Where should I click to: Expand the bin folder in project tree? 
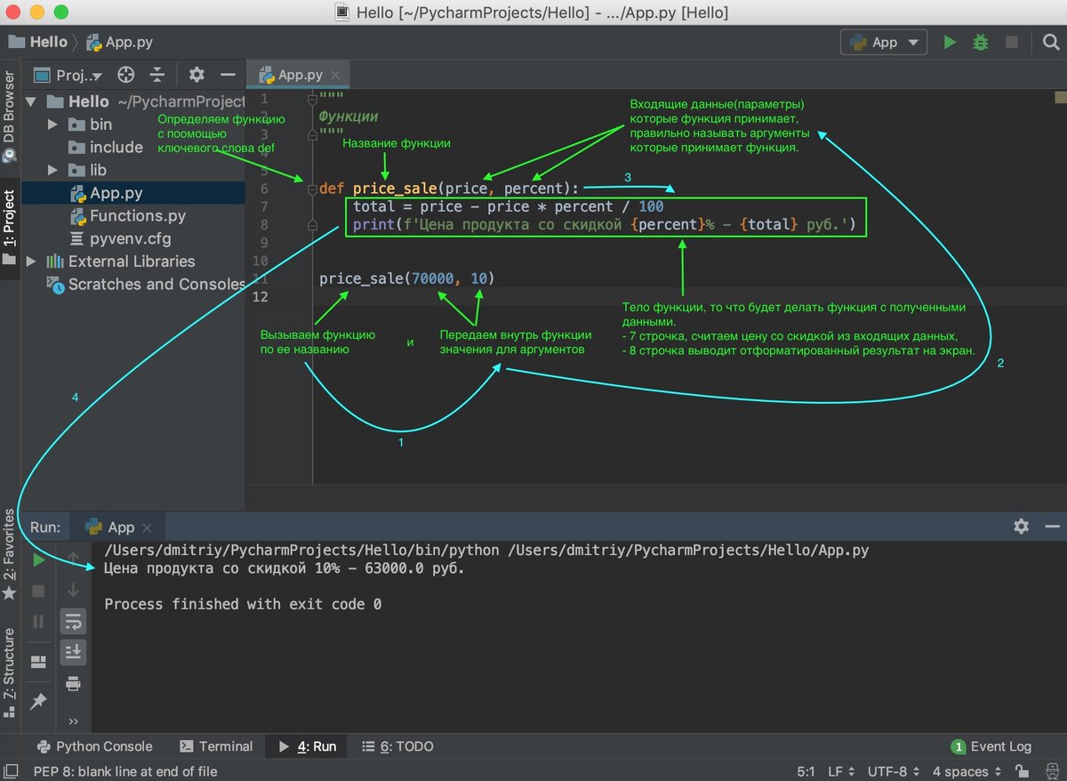pyautogui.click(x=52, y=125)
